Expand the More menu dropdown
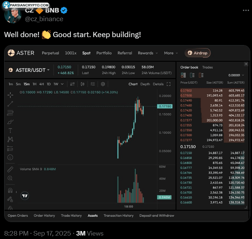This screenshot has width=252, height=239. click(x=171, y=53)
